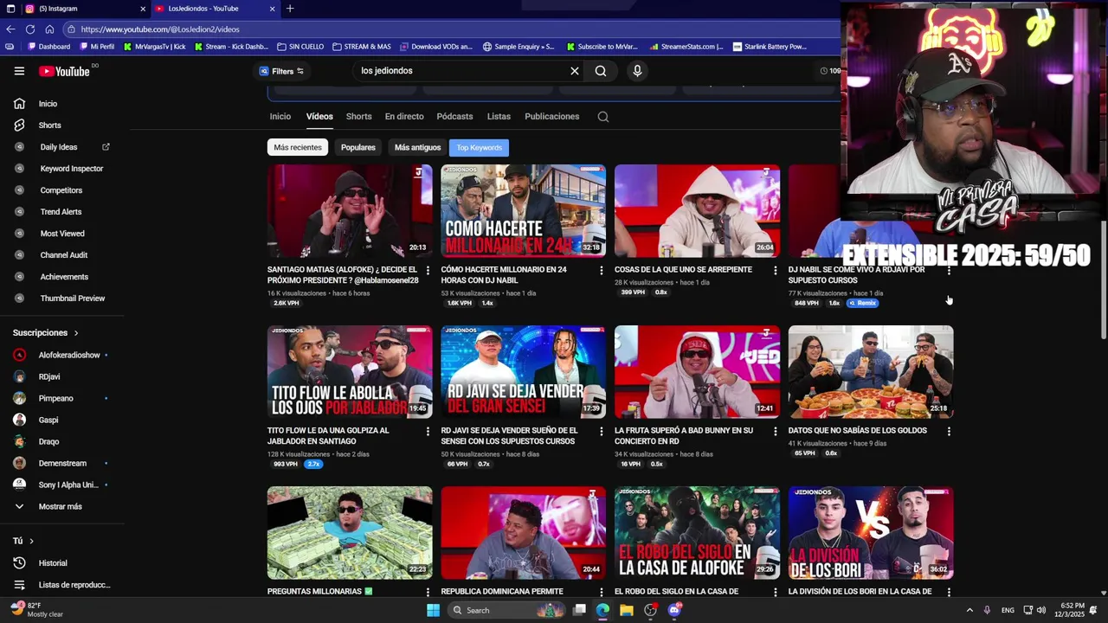
Task: Open options menu for 'Datos que no sabías' video
Action: [949, 432]
